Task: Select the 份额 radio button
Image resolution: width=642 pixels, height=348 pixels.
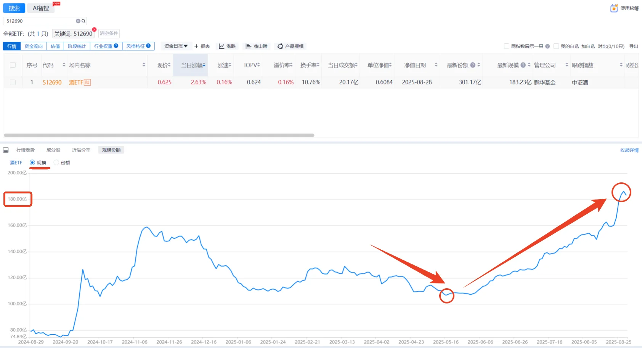Action: coord(56,163)
